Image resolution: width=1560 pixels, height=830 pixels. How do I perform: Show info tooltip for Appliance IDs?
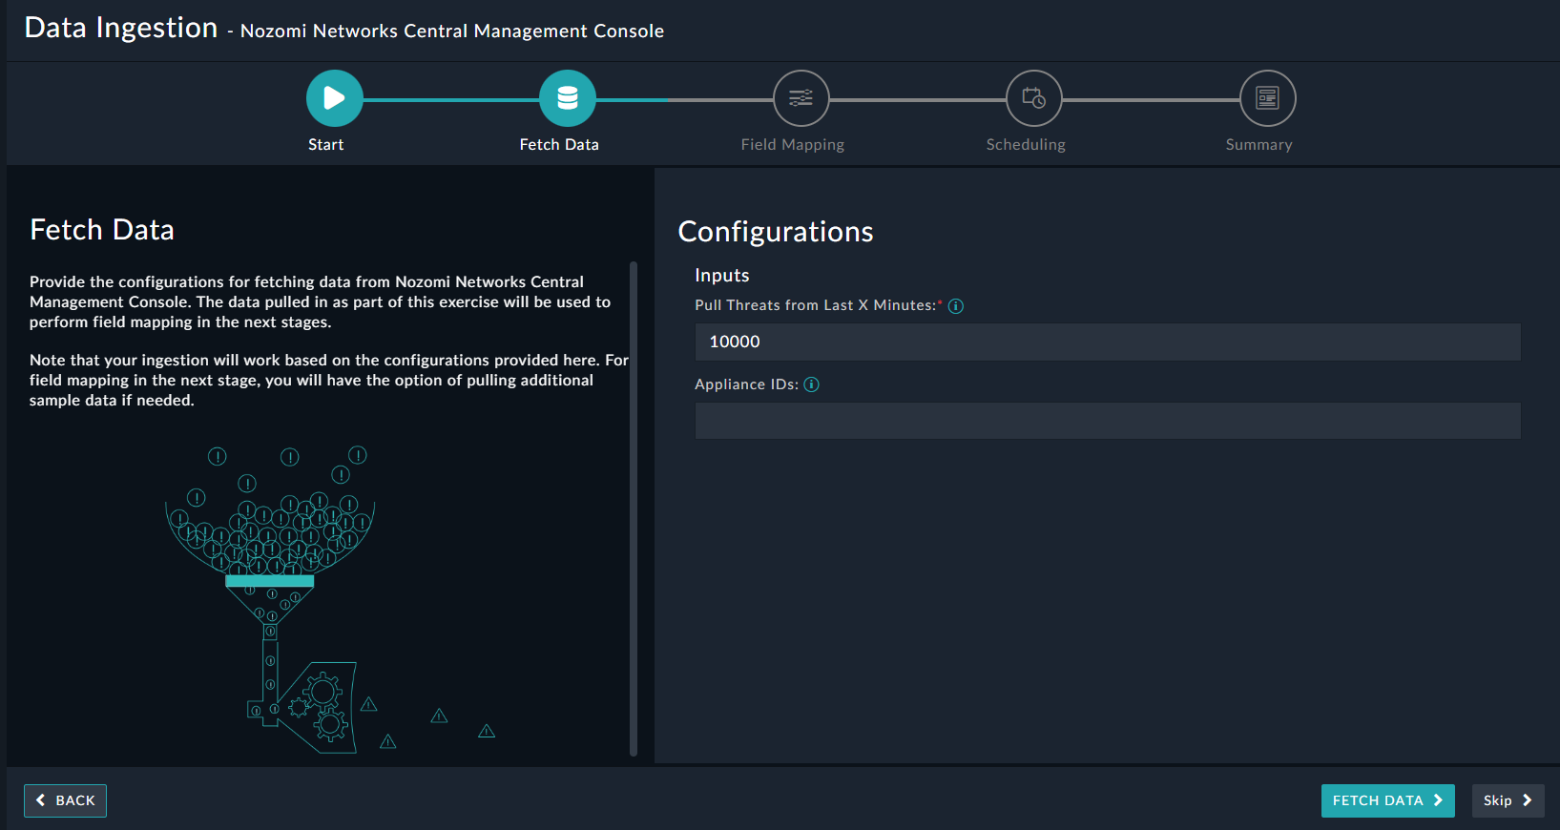coord(812,384)
